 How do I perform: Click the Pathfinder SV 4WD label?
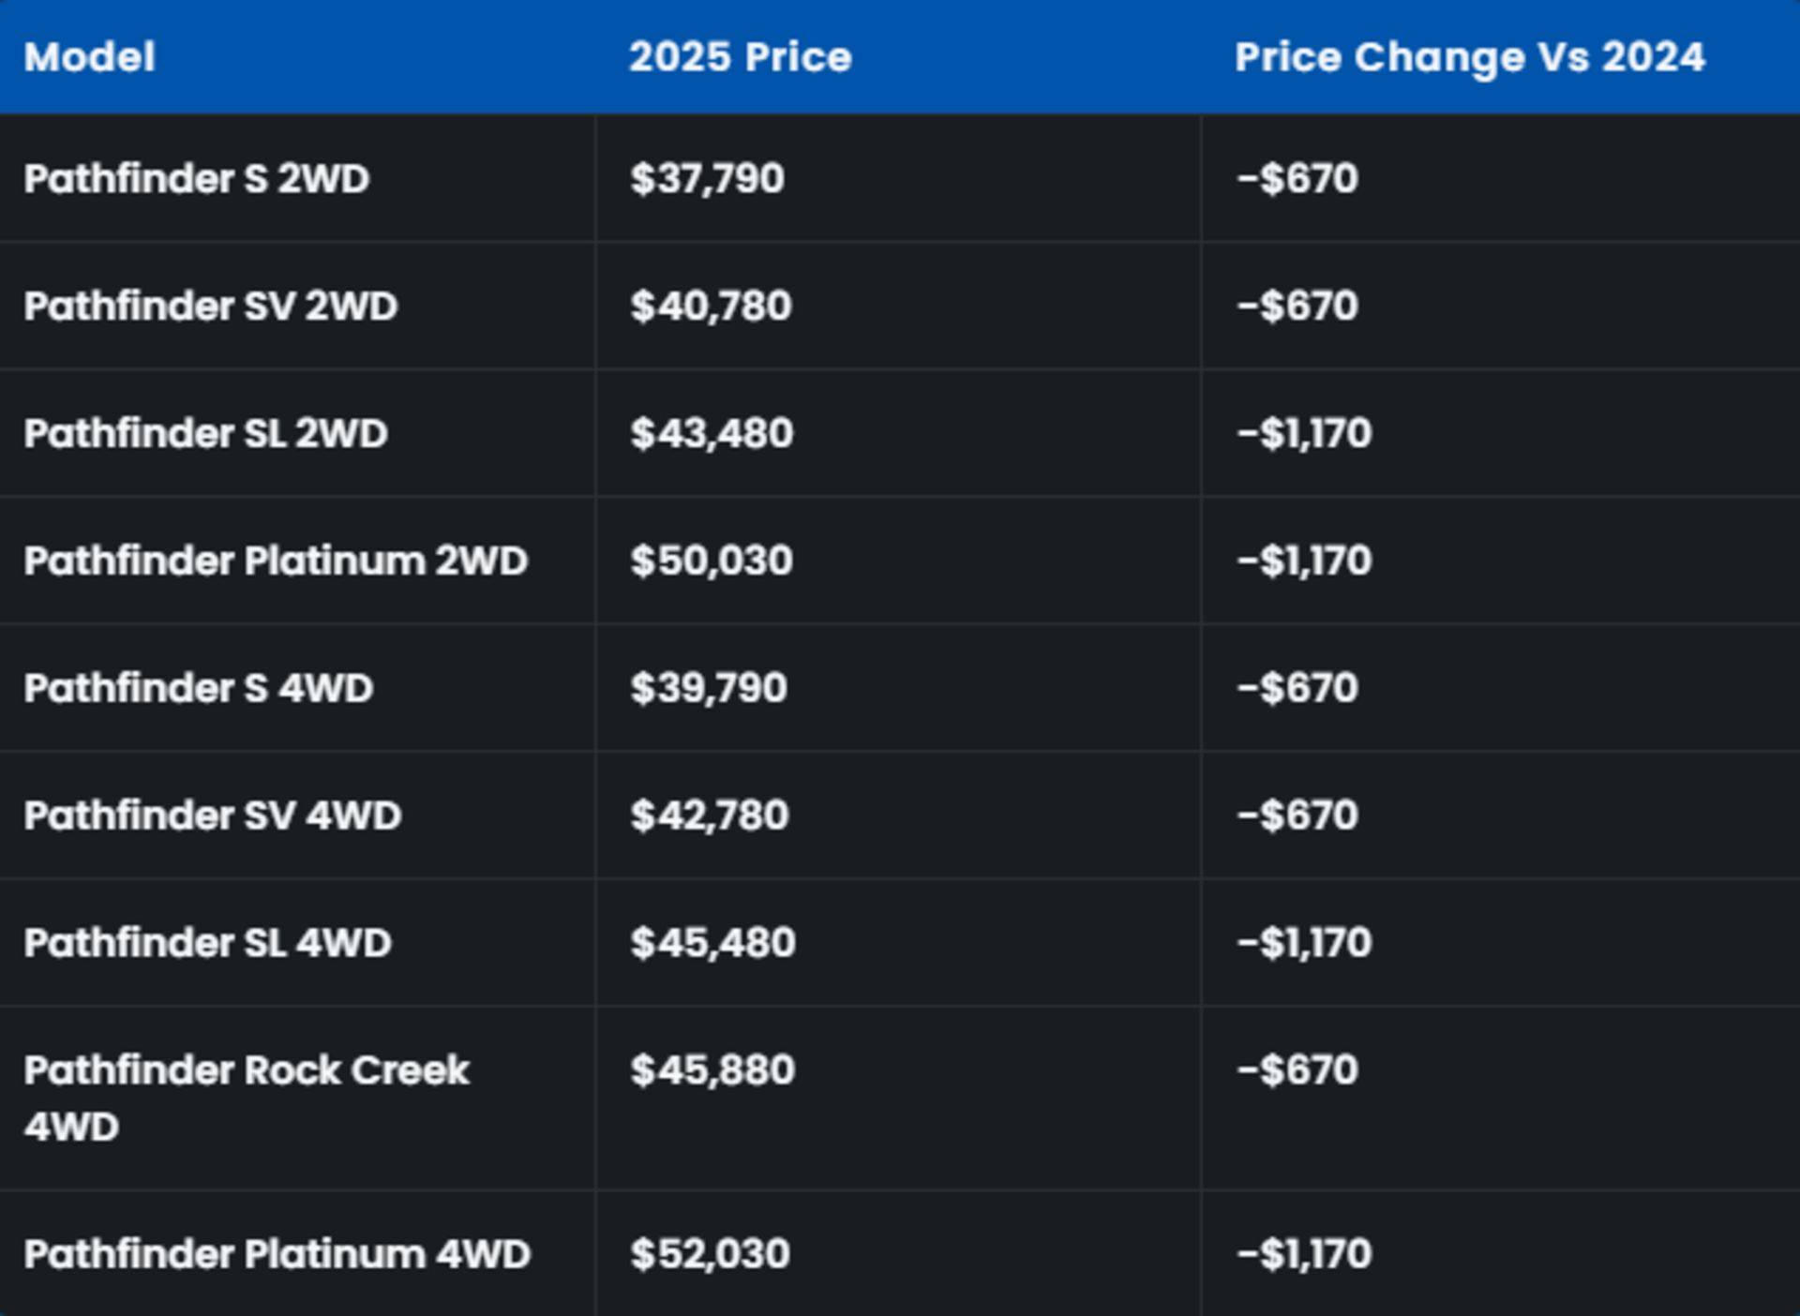[213, 816]
